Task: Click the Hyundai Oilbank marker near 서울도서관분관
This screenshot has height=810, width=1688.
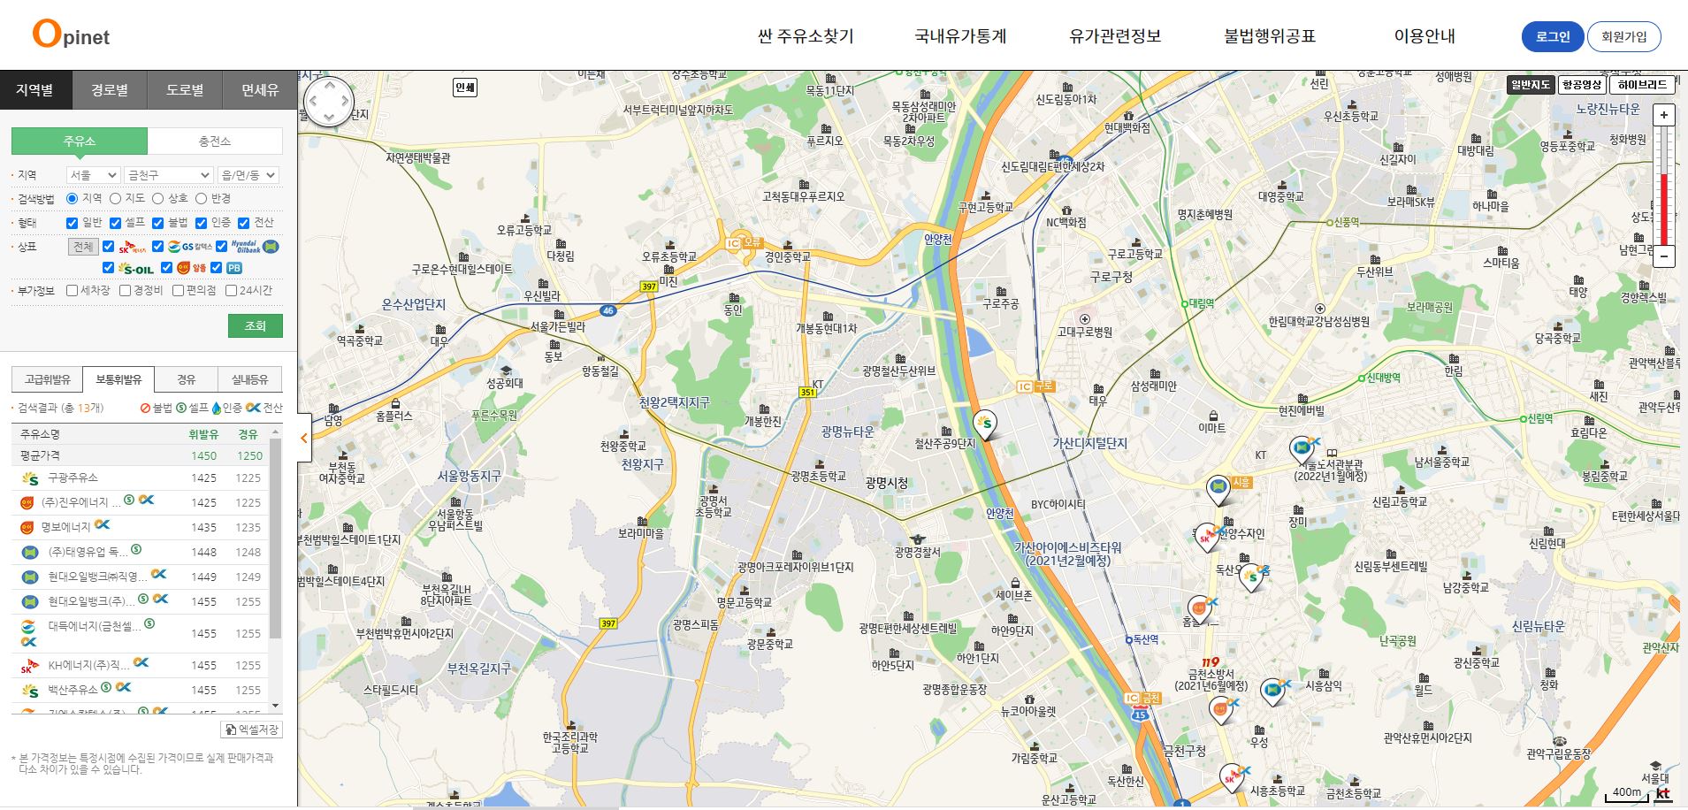Action: (x=1302, y=450)
